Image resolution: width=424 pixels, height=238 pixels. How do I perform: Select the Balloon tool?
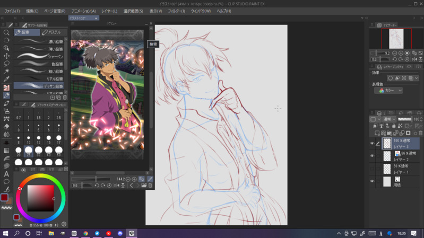6,181
